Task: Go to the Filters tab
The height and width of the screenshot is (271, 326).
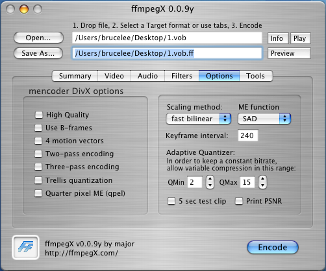Action: 182,76
